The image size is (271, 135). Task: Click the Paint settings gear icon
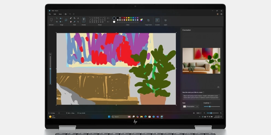pyautogui.click(x=222, y=14)
